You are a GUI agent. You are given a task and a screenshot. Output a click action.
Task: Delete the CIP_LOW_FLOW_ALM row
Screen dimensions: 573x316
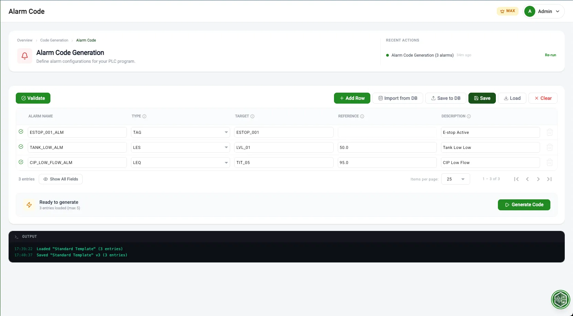click(549, 163)
